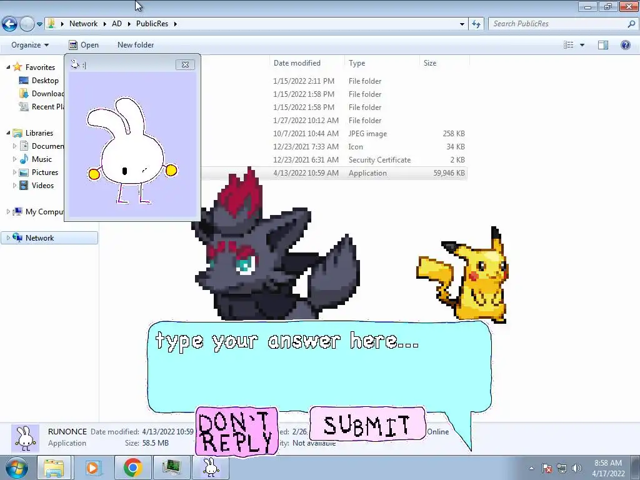Open the taskbar clock showing 8:58 AM
The image size is (640, 480).
(x=608, y=468)
